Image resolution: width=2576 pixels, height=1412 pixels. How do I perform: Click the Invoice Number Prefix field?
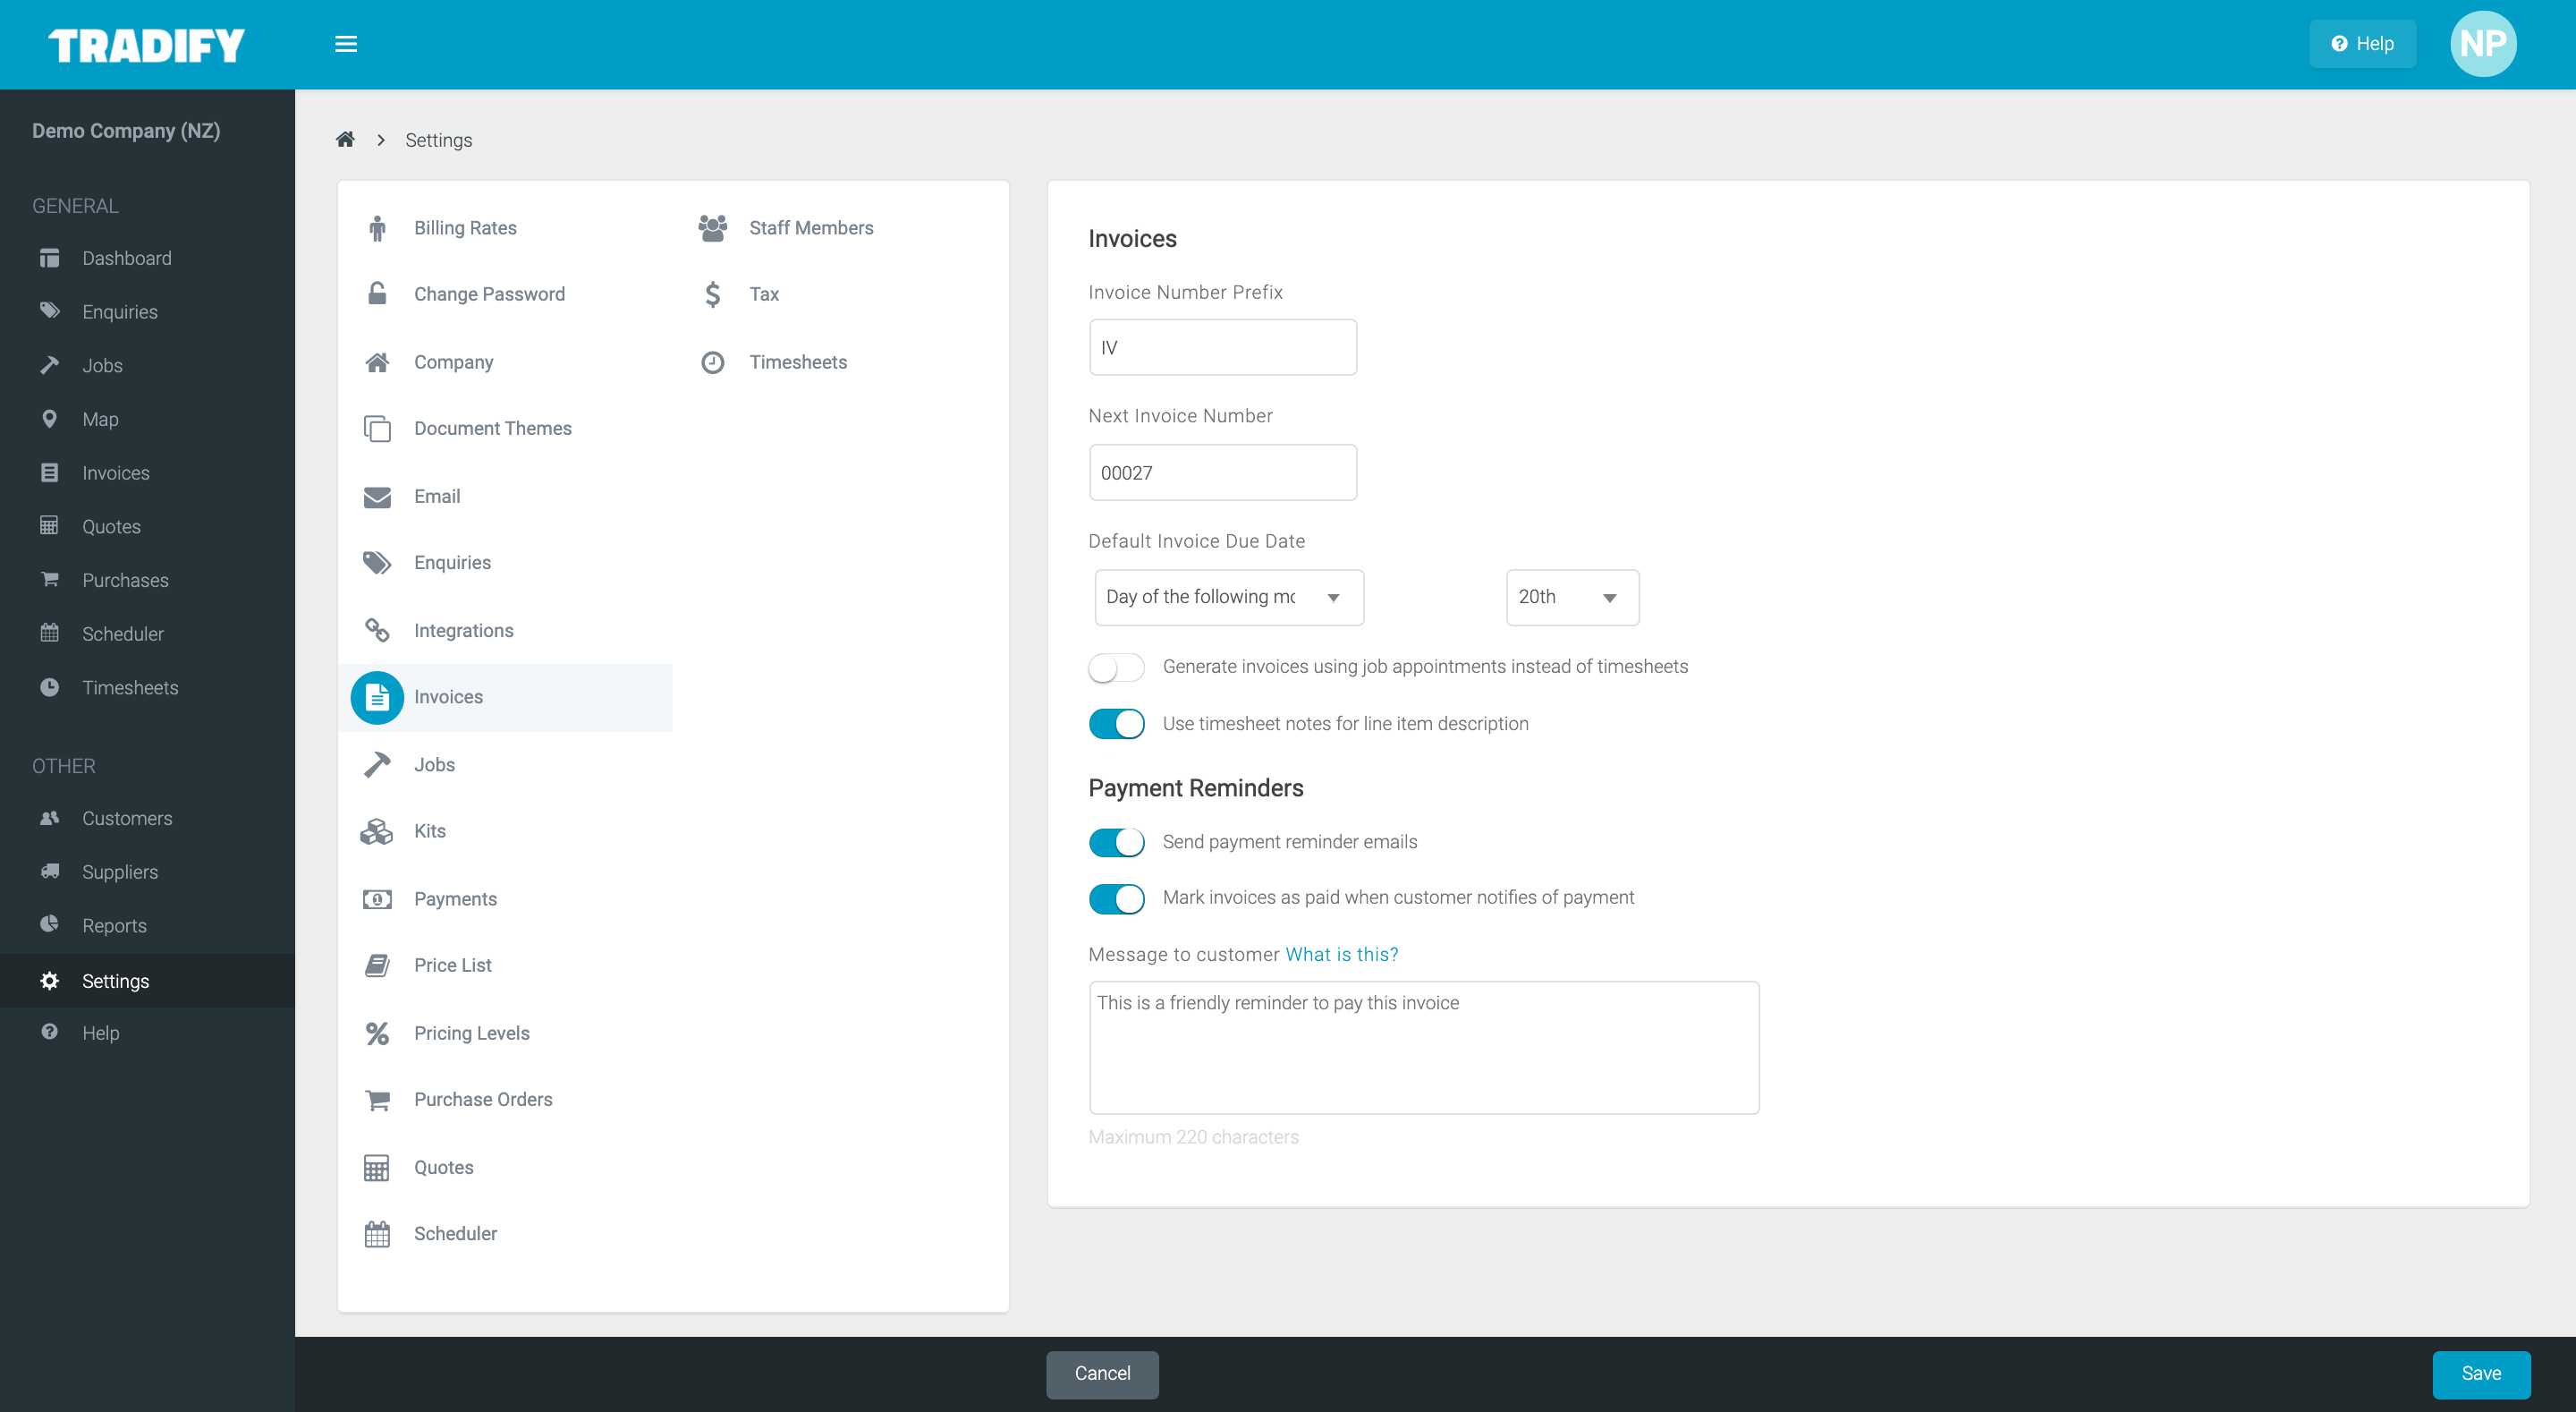click(1222, 347)
